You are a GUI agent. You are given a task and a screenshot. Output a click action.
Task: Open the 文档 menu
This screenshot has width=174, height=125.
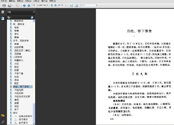[x=28, y=1]
